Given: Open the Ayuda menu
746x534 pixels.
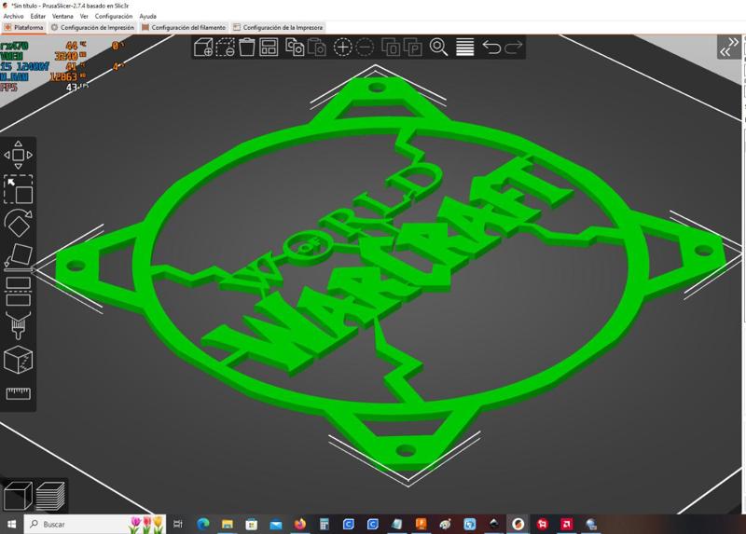Looking at the screenshot, I should point(148,16).
